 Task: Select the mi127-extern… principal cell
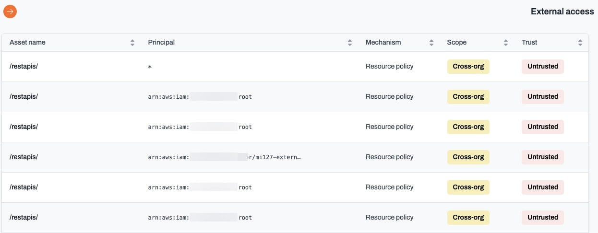(225, 157)
